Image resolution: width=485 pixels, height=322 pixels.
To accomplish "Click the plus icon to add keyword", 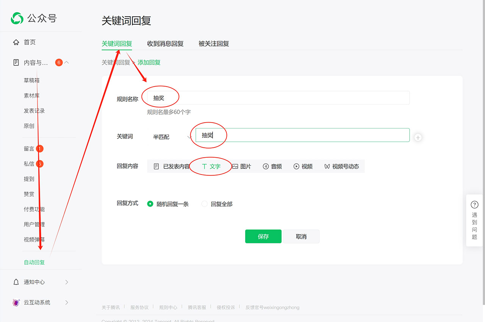I will point(418,137).
